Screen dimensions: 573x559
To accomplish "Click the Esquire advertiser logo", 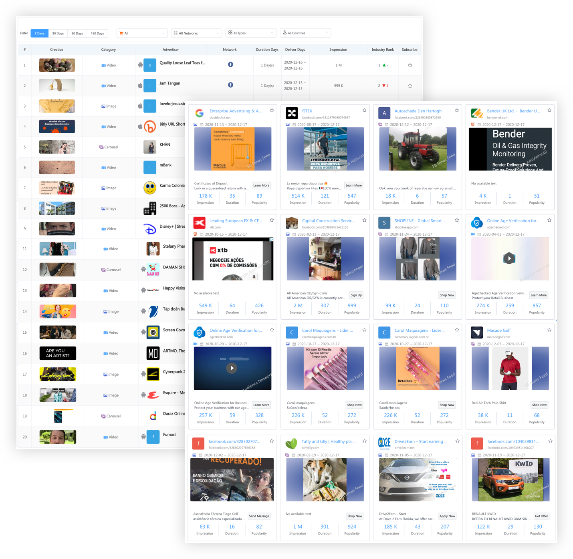I will [x=153, y=395].
